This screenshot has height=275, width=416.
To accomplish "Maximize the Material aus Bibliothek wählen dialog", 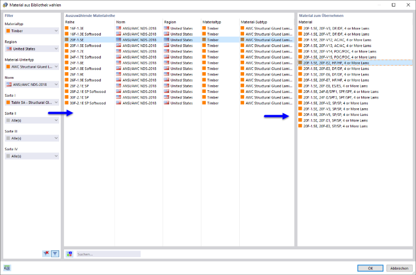I will point(394,5).
